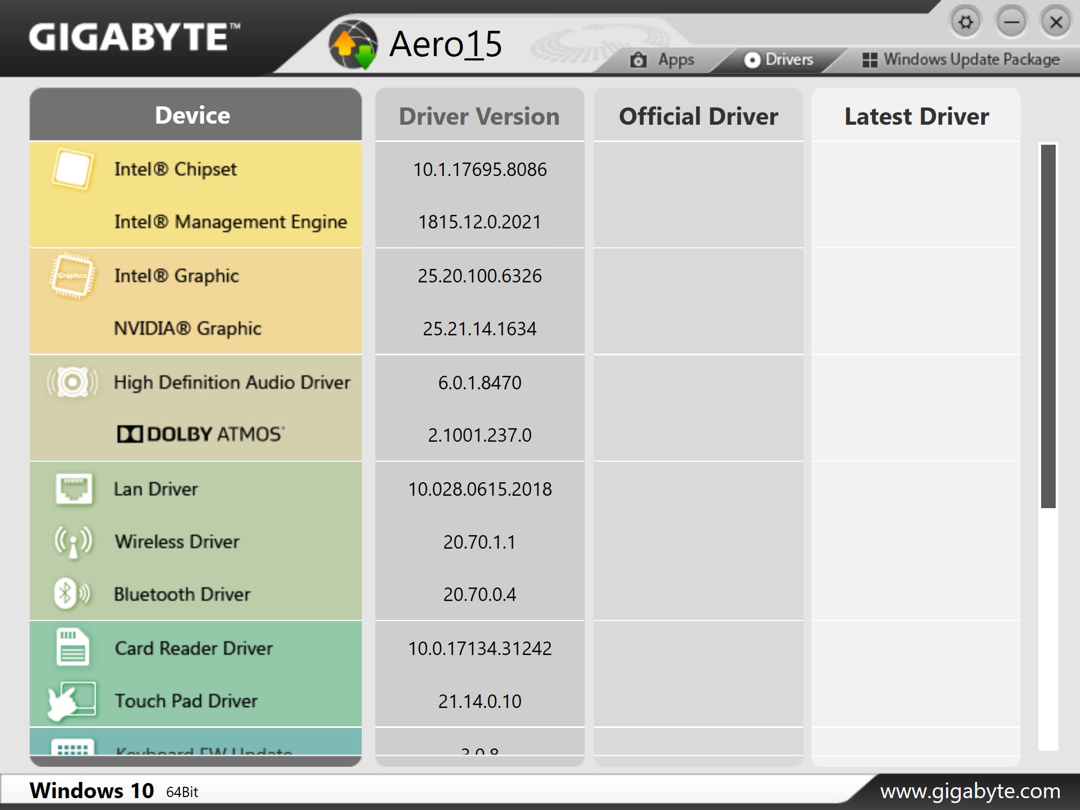Screen dimensions: 1080x810
Task: Select the Intel® Chipset row label
Action: click(x=175, y=170)
